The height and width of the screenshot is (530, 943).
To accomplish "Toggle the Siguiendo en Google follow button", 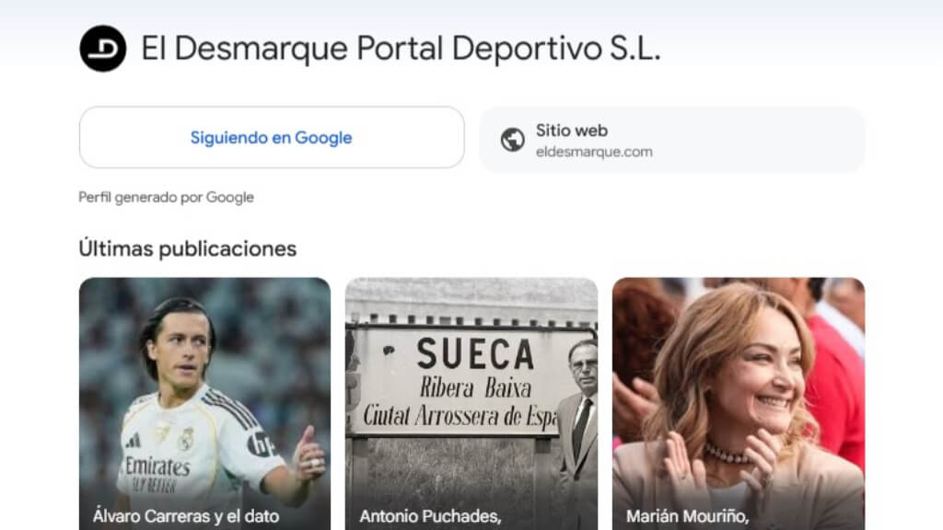I will point(272,138).
